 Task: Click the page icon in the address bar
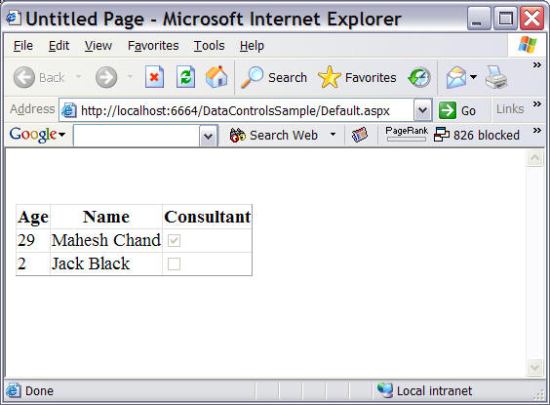tap(69, 110)
